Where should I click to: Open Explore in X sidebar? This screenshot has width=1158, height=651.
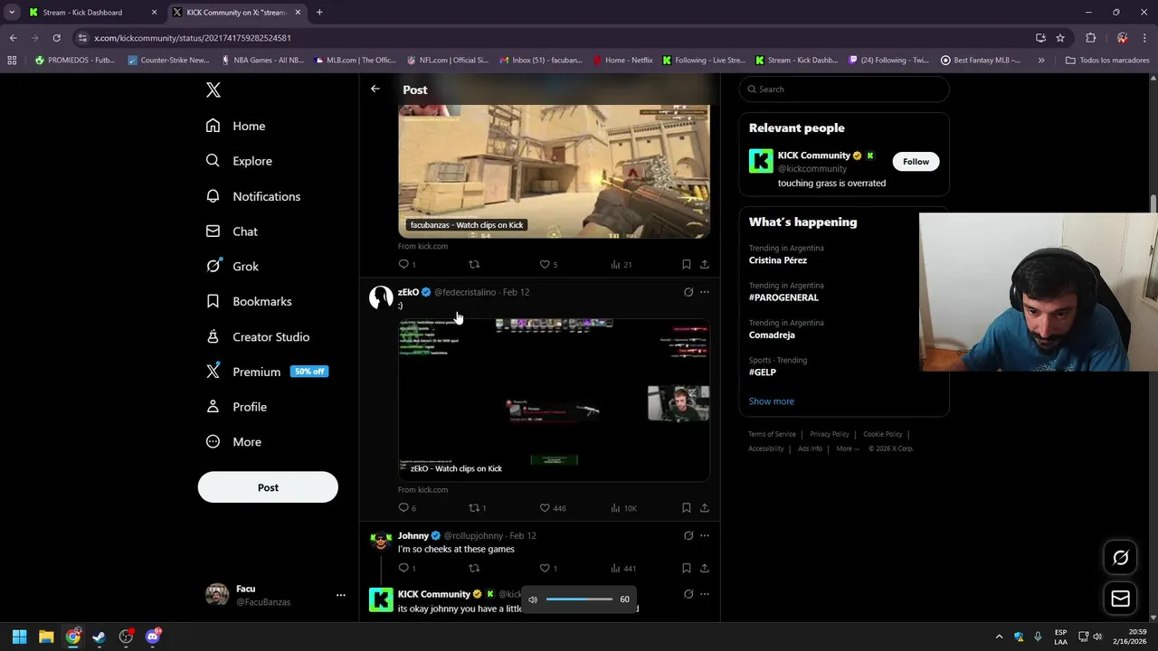coord(239,161)
